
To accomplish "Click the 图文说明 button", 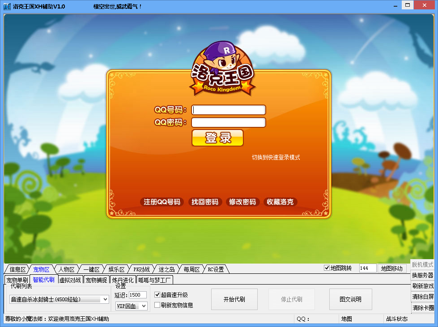I will coord(351,299).
